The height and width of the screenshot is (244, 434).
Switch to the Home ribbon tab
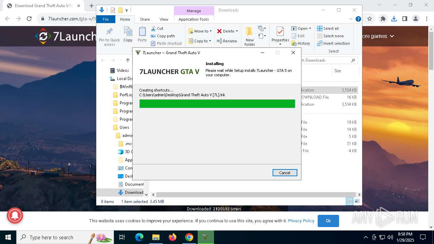(125, 19)
